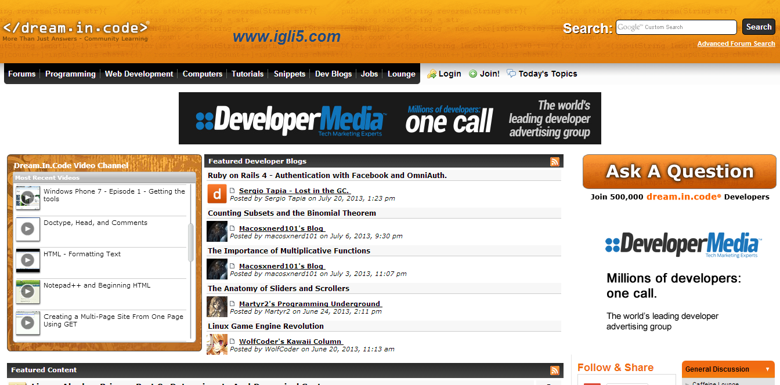Open Martyr2's Programming Underground blog
The height and width of the screenshot is (385, 780).
[x=310, y=304]
